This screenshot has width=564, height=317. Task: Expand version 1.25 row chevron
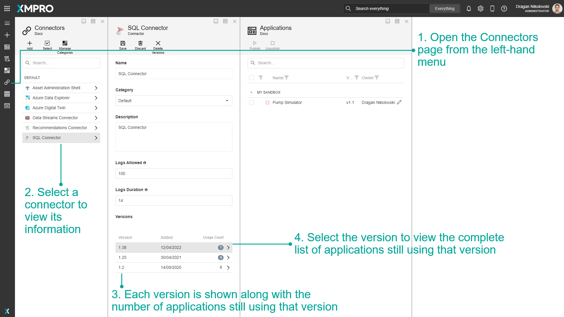tap(228, 258)
